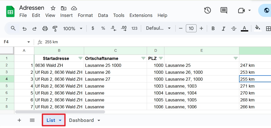Open version history clock icon
Screen dimensions: 271x128
tap(207, 10)
